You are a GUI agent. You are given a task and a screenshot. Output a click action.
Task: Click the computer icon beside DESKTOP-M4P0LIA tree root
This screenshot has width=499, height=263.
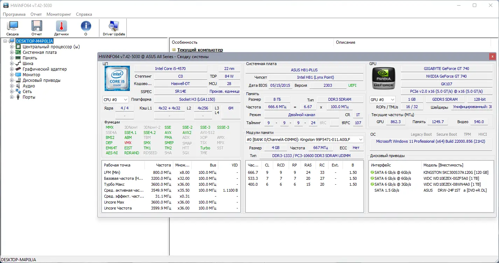(x=12, y=41)
